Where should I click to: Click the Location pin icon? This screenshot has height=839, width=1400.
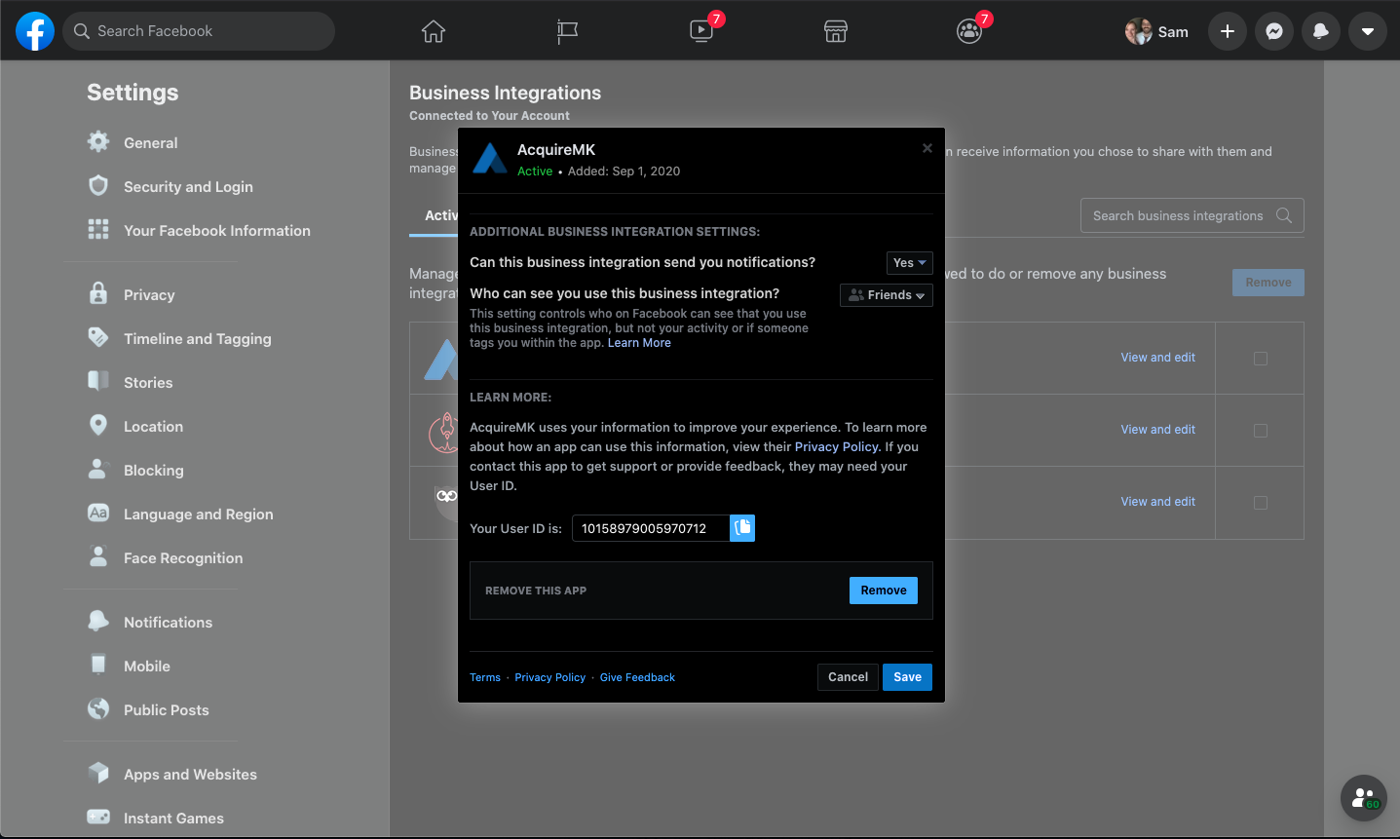[x=98, y=425]
